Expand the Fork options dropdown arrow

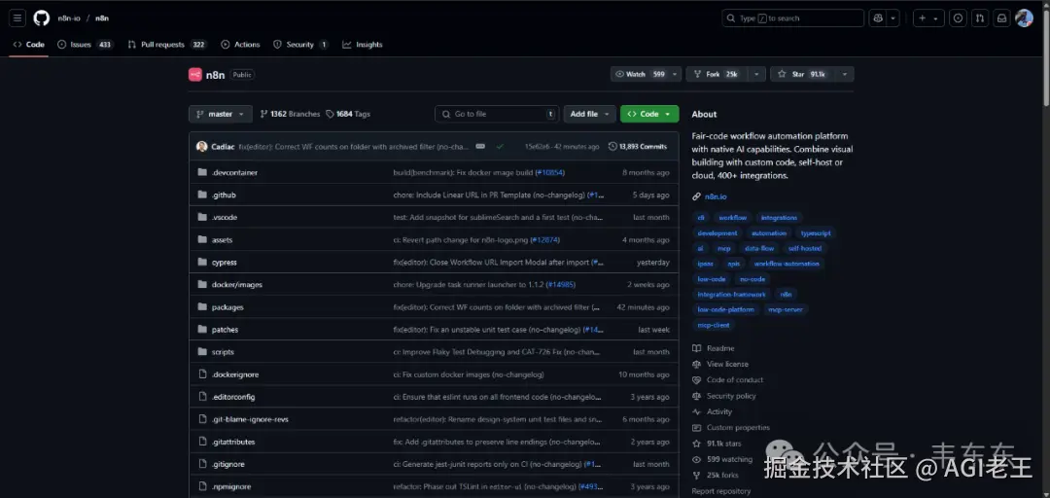(757, 74)
